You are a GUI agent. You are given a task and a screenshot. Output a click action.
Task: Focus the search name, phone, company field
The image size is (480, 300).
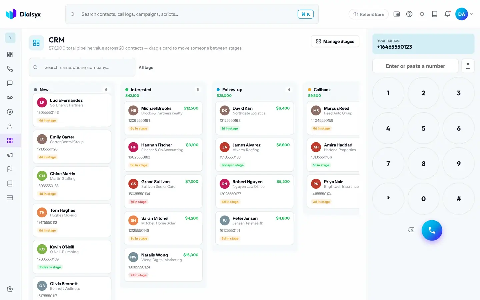[82, 67]
